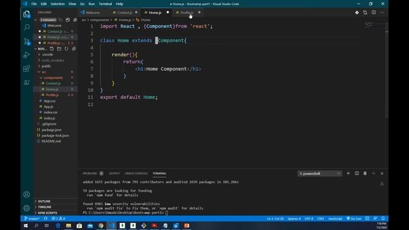Image resolution: width=409 pixels, height=230 pixels.
Task: Switch to the Contact.js editor tab
Action: [x=125, y=13]
